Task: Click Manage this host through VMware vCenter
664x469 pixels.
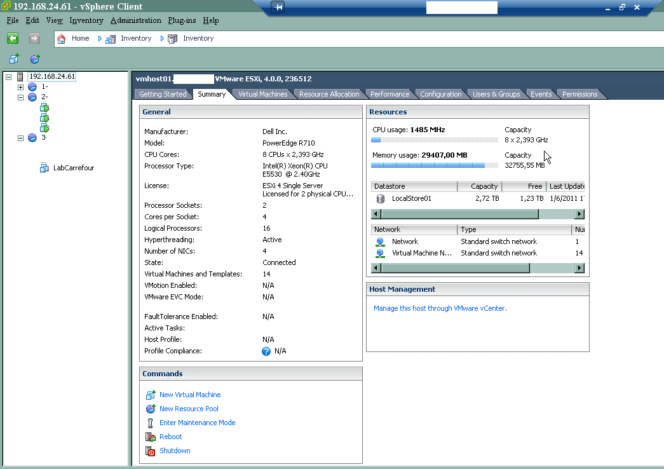Action: click(x=440, y=308)
